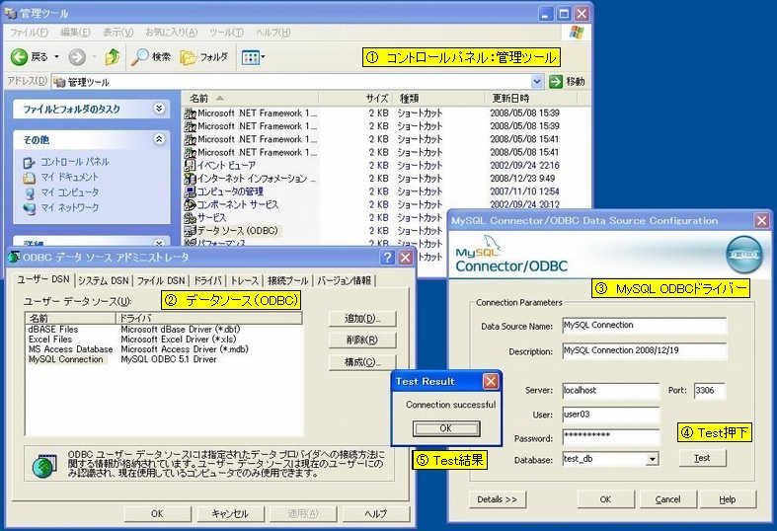777x531 pixels.
Task: Open コントロール パネル link in sidebar
Action: (74, 162)
